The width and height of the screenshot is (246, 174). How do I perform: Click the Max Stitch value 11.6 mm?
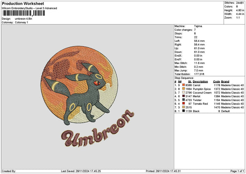click(199, 63)
